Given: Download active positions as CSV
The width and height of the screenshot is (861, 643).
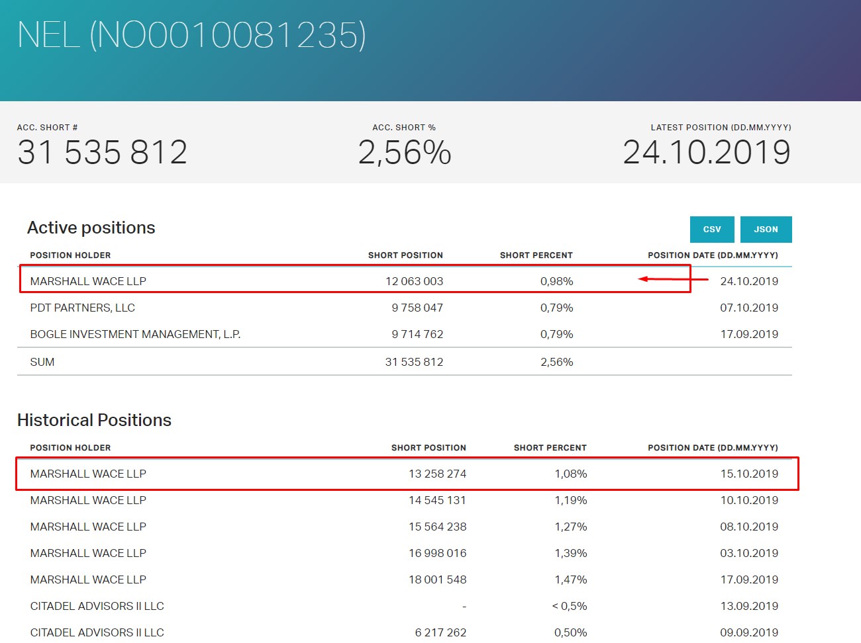Looking at the screenshot, I should click(x=712, y=230).
